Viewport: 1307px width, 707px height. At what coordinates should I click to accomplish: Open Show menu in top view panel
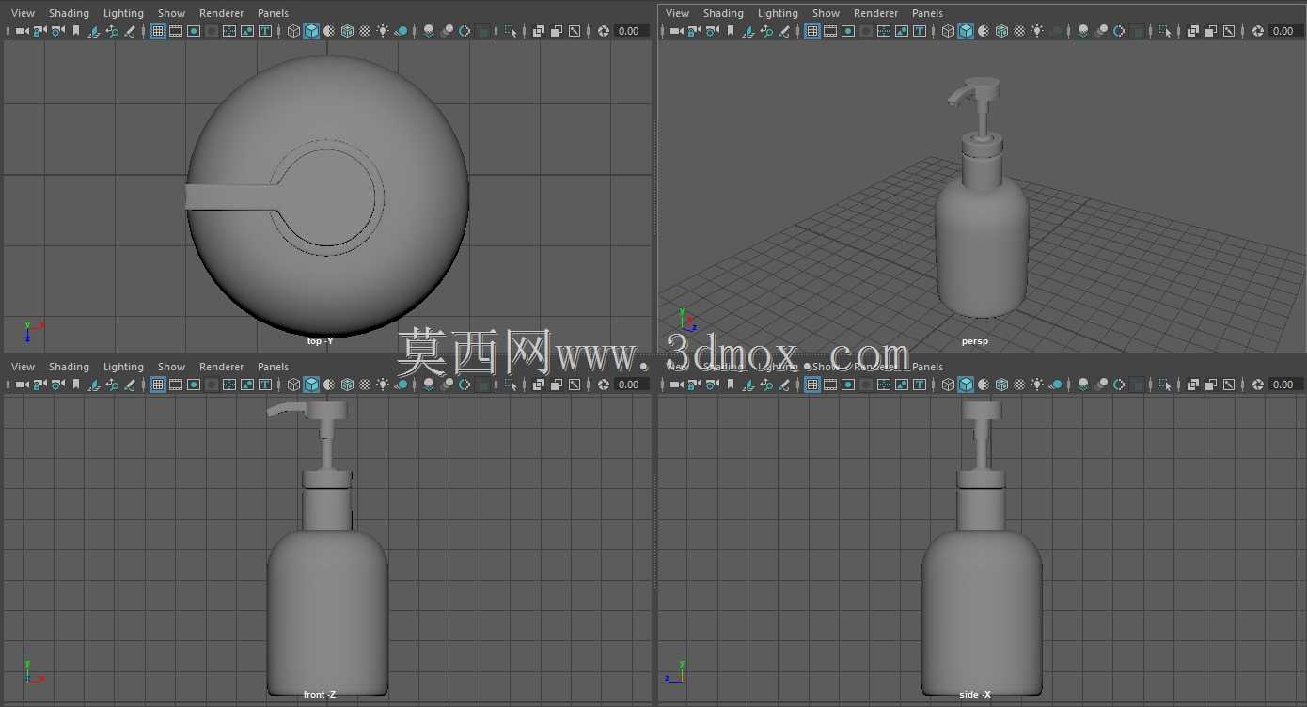(x=171, y=13)
